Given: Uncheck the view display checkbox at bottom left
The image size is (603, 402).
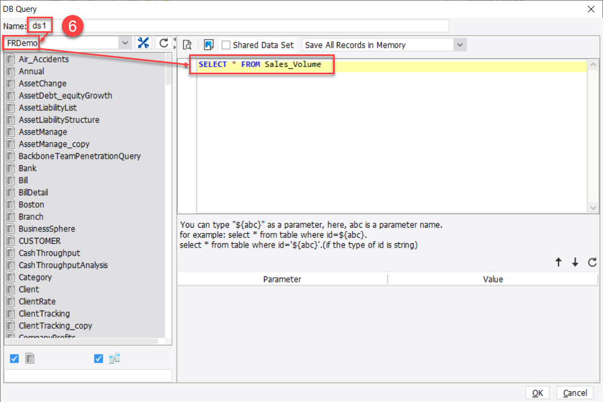Looking at the screenshot, I should tap(98, 358).
